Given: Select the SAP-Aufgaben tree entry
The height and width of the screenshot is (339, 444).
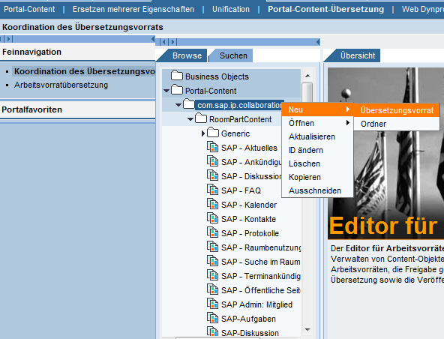Looking at the screenshot, I should pos(248,319).
